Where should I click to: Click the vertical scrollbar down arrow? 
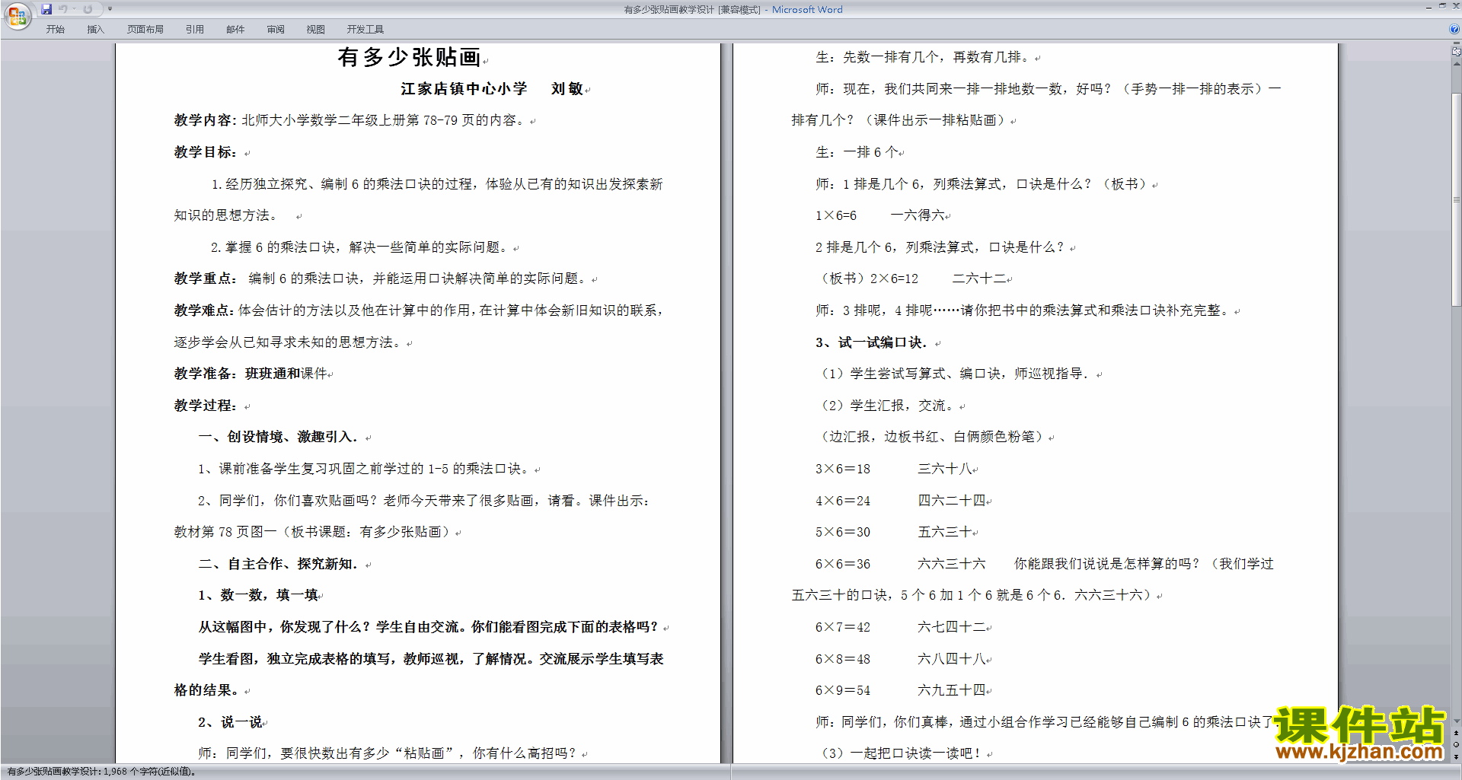[1456, 721]
